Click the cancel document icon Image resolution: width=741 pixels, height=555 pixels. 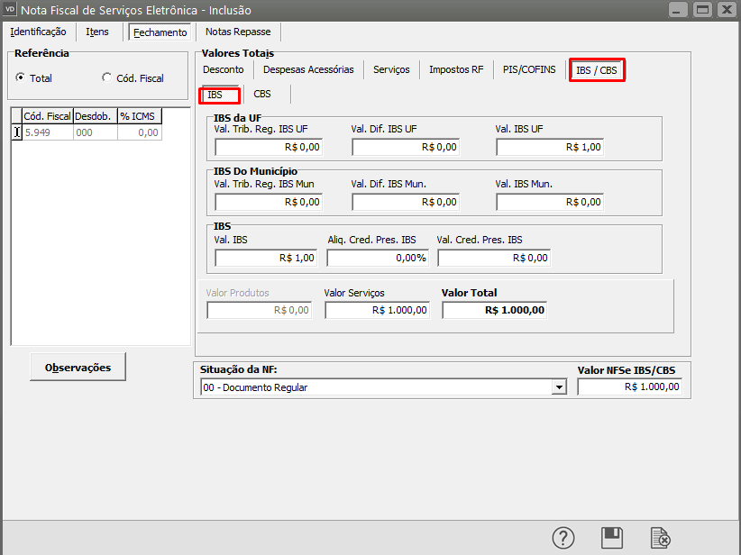[661, 538]
